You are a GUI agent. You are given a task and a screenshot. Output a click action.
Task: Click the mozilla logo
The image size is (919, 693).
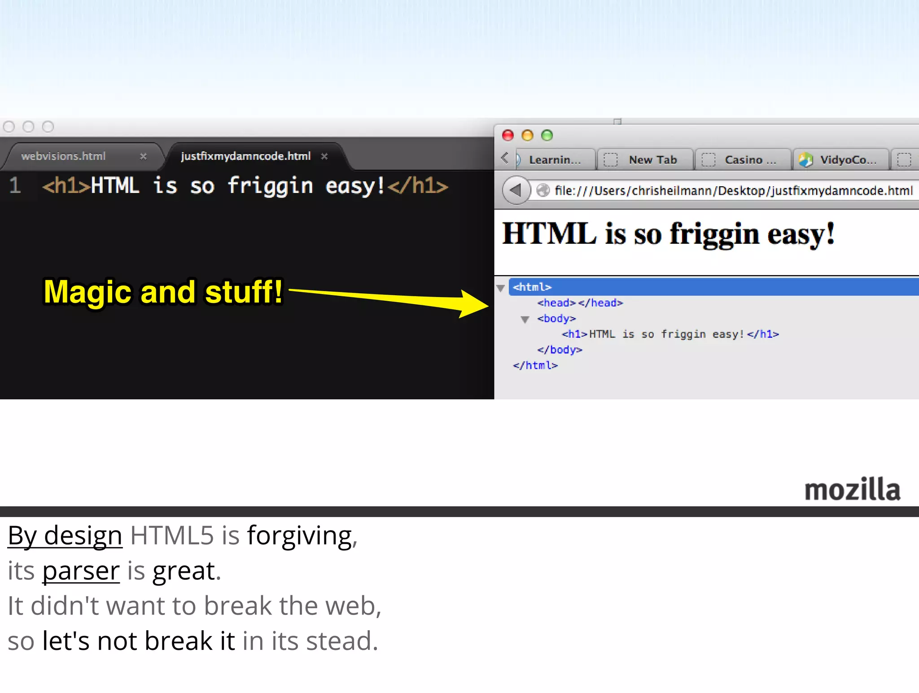click(x=853, y=489)
